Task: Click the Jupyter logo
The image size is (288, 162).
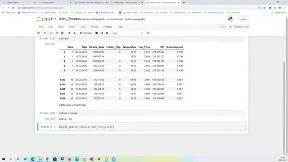Action: click(x=46, y=19)
